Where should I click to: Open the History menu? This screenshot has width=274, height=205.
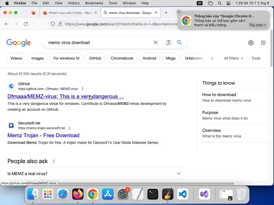coord(74,3)
